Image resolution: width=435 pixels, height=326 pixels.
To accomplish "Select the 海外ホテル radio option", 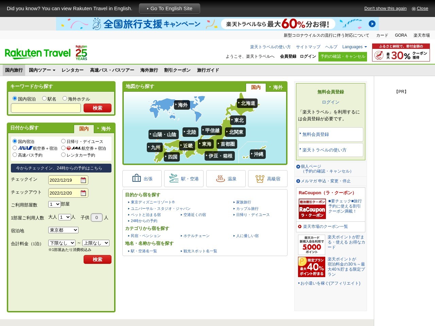I will click(x=65, y=98).
